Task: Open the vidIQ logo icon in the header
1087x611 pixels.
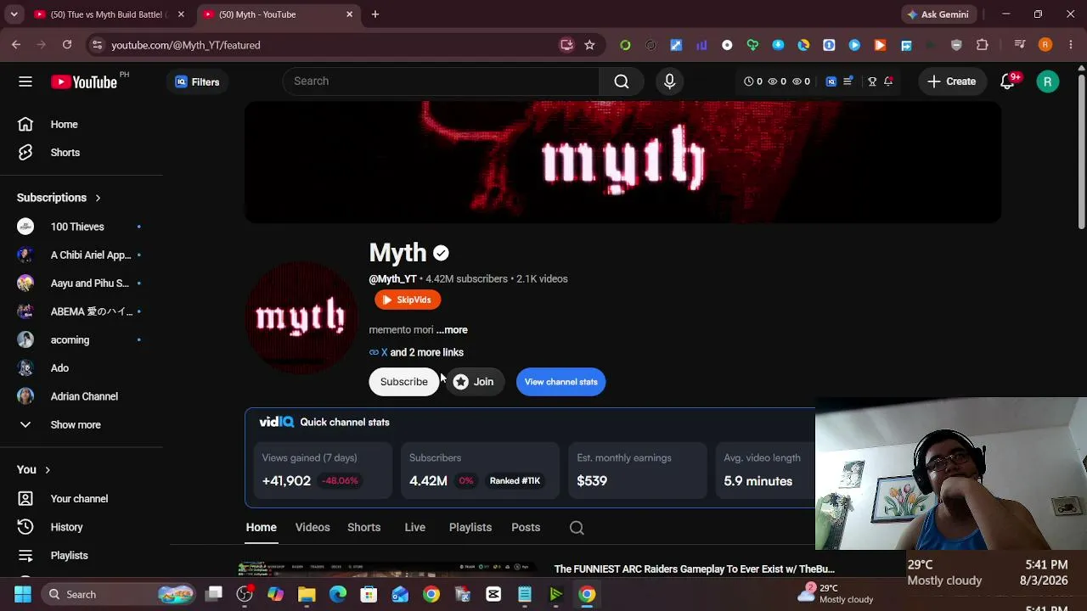Action: (x=831, y=81)
